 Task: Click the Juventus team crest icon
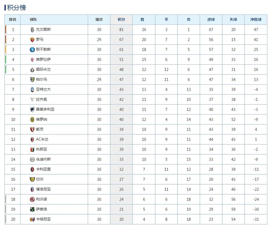click(x=32, y=30)
